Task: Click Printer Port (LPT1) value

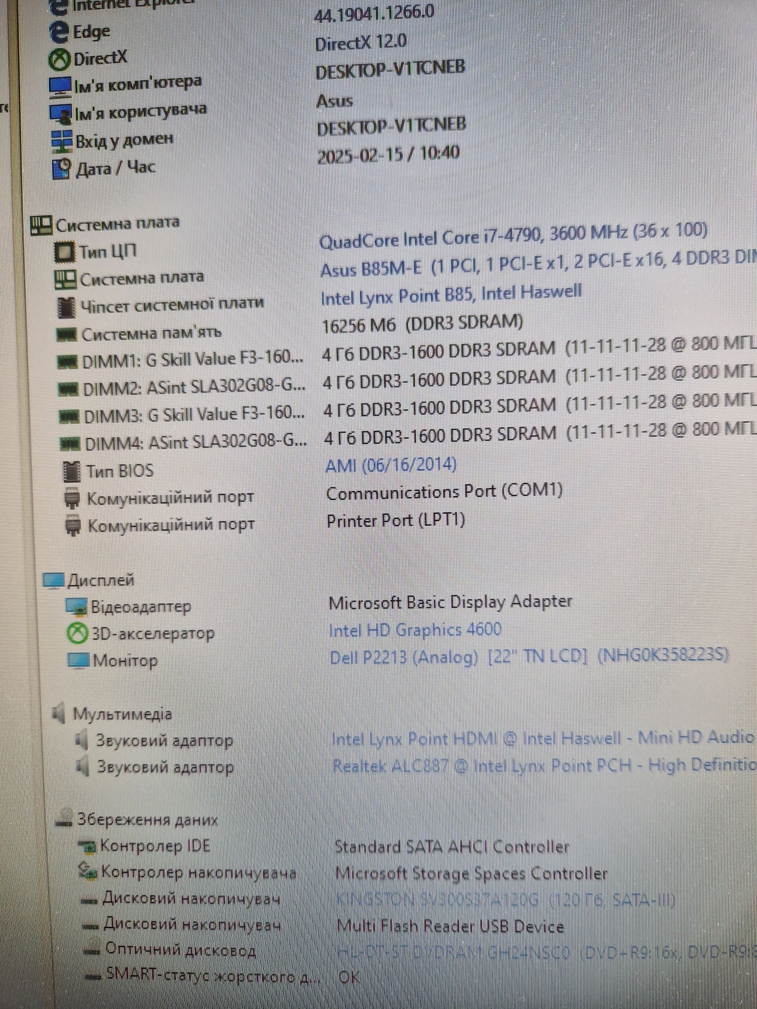Action: pyautogui.click(x=396, y=520)
